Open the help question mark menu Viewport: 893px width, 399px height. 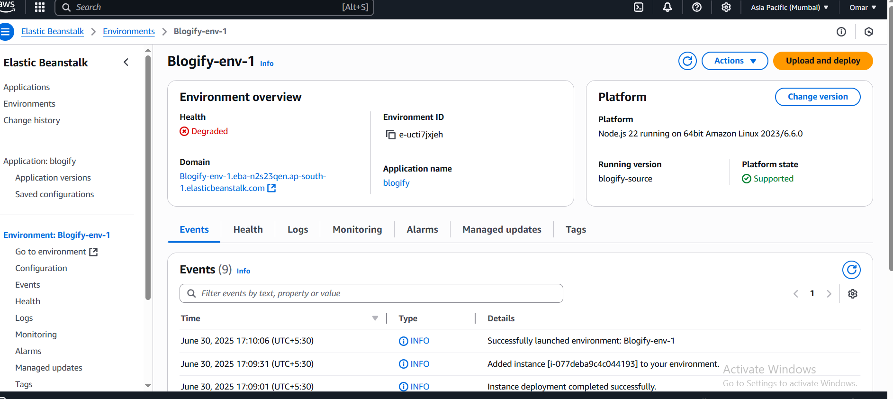pyautogui.click(x=697, y=7)
